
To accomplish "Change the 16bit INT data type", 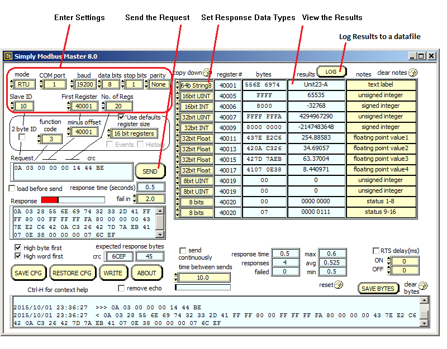I will [x=196, y=107].
